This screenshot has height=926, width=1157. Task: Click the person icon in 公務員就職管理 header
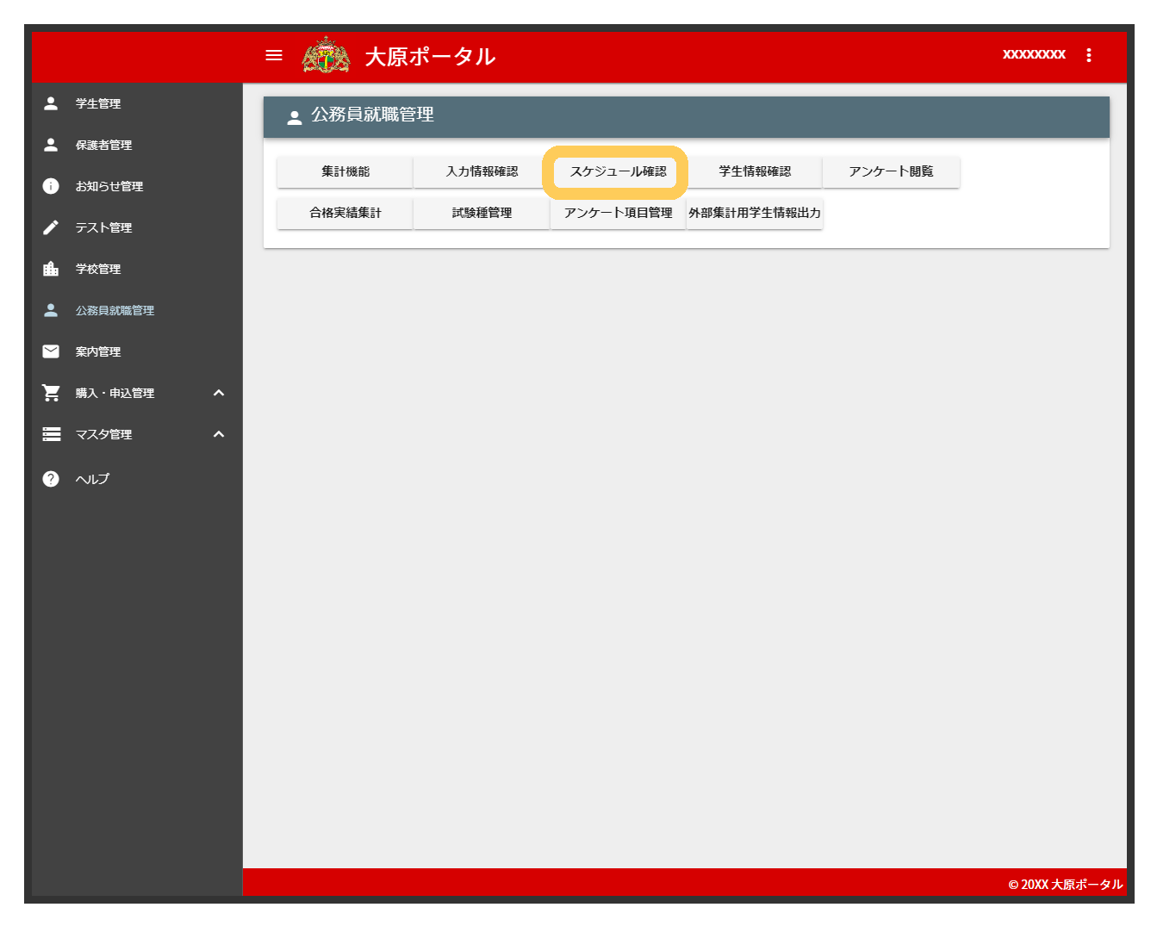(295, 117)
